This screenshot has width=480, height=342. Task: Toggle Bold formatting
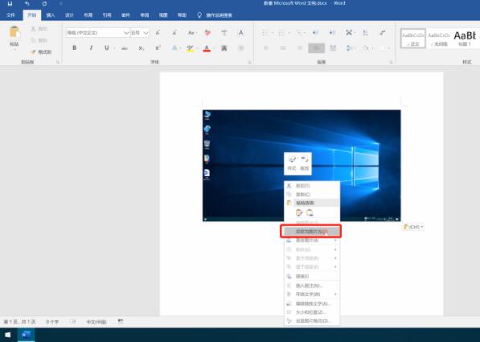[x=74, y=47]
